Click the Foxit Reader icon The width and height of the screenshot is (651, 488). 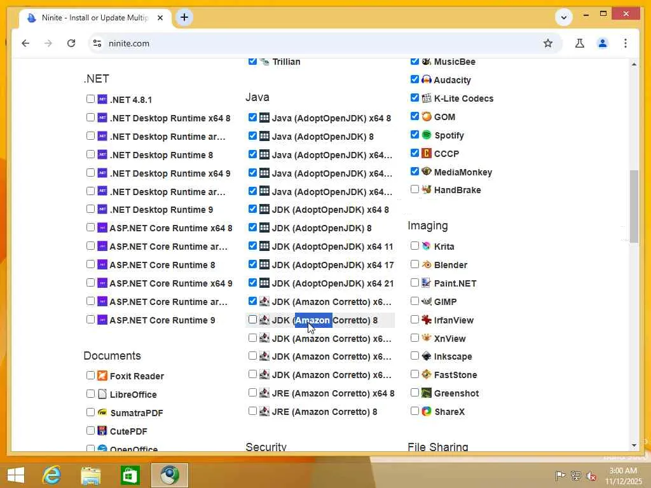(102, 376)
